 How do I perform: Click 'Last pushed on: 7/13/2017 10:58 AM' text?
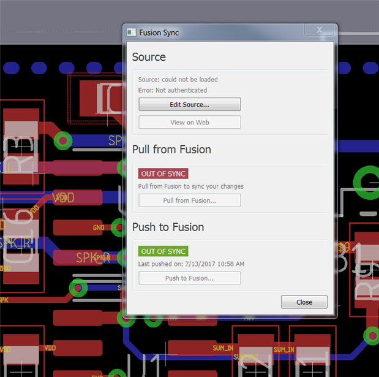(191, 264)
